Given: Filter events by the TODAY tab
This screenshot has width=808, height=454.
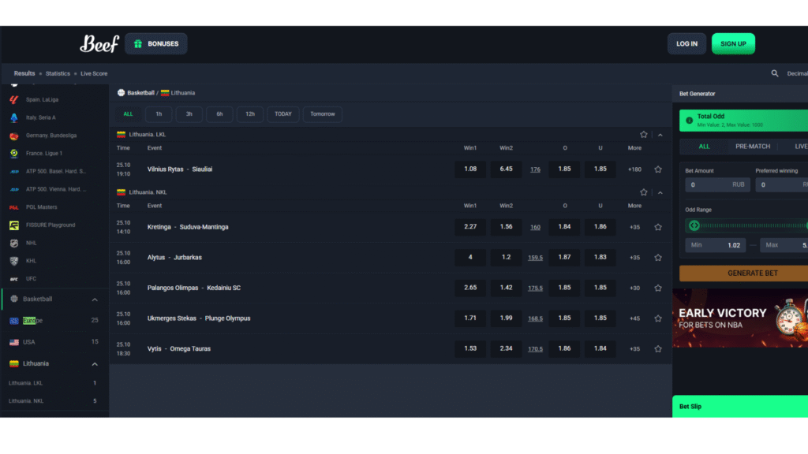Looking at the screenshot, I should coord(282,114).
